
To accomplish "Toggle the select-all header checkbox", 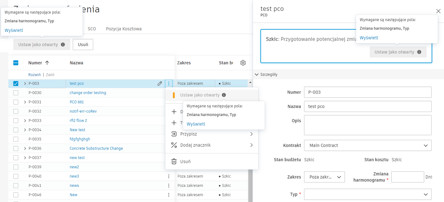I will tap(16, 63).
